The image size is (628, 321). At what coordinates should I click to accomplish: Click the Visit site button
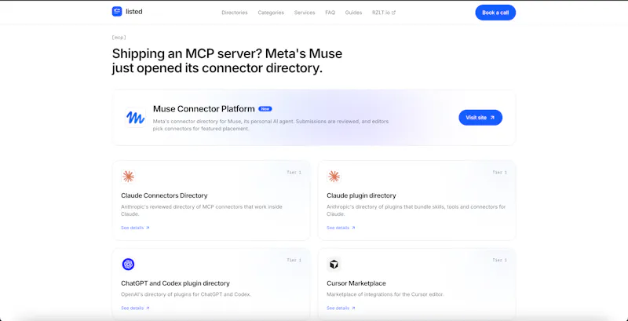click(480, 118)
